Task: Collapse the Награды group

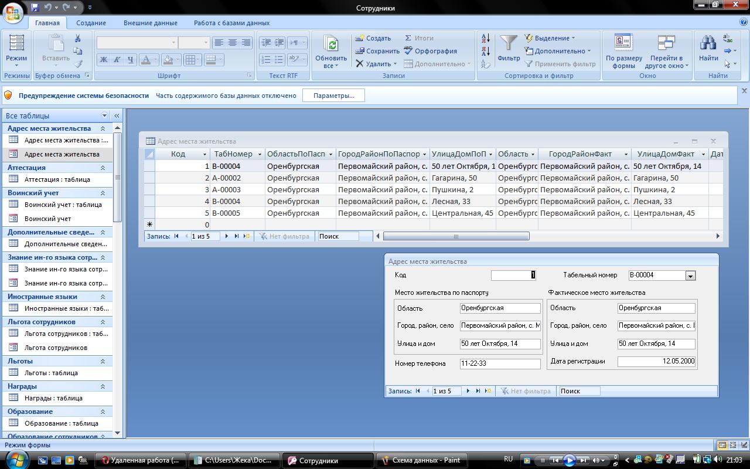Action: (x=103, y=386)
